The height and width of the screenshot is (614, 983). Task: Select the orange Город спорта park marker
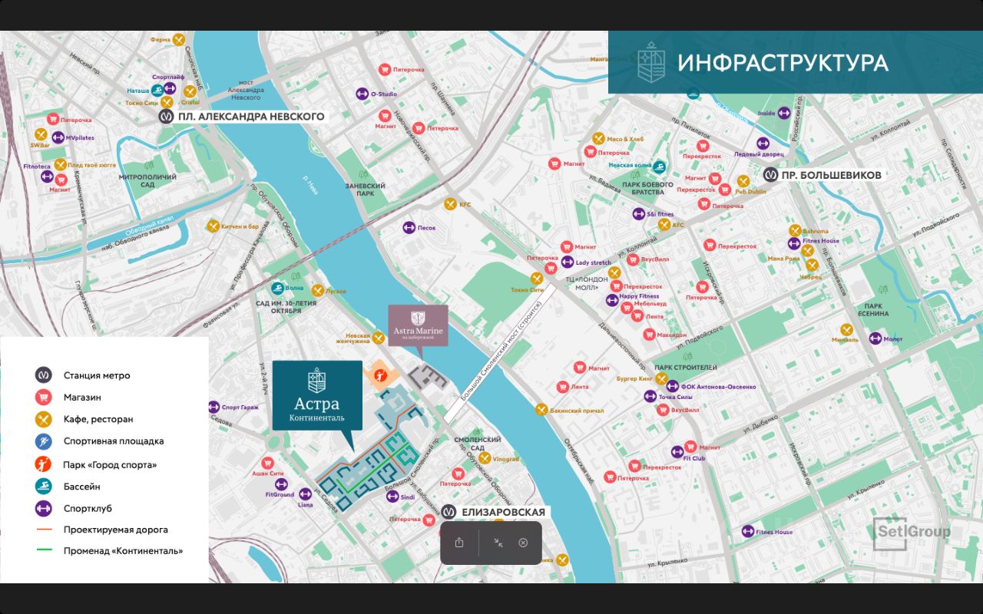[379, 375]
